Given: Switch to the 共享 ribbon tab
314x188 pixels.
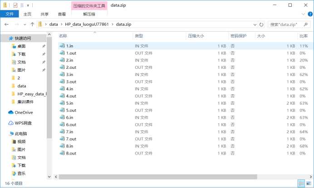Looking at the screenshot, I should coord(44,14).
